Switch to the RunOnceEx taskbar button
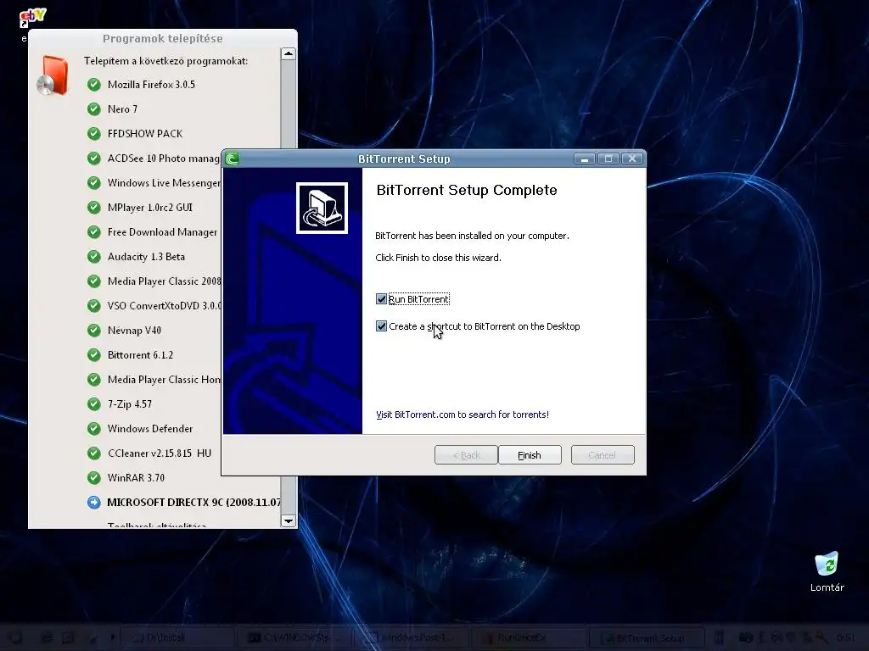Viewport: 869px width, 651px height. point(530,637)
